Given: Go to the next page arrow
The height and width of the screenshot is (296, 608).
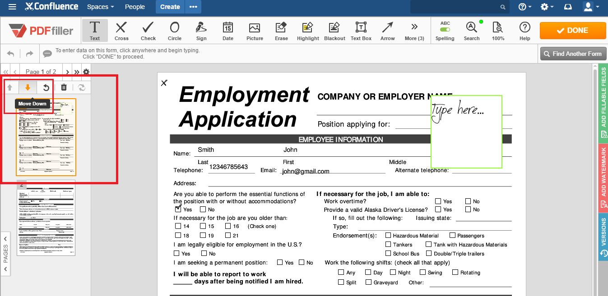Looking at the screenshot, I should (68, 72).
